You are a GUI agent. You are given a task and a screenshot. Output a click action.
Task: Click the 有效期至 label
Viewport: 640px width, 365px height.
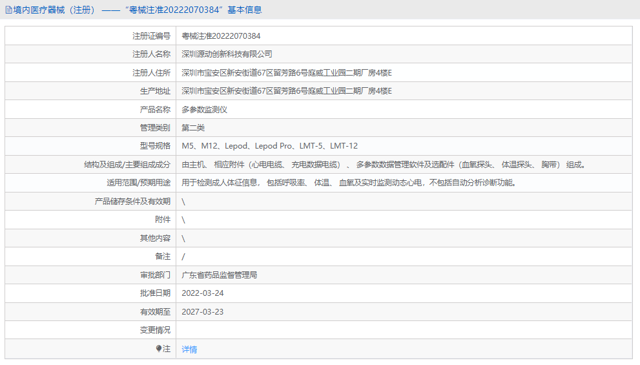tap(155, 312)
